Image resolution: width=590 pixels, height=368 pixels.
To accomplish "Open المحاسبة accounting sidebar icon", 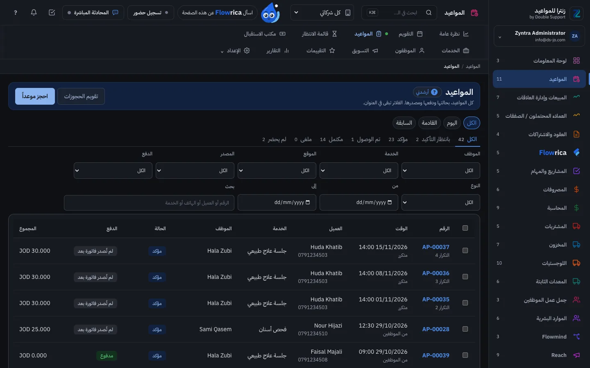I will point(576,208).
